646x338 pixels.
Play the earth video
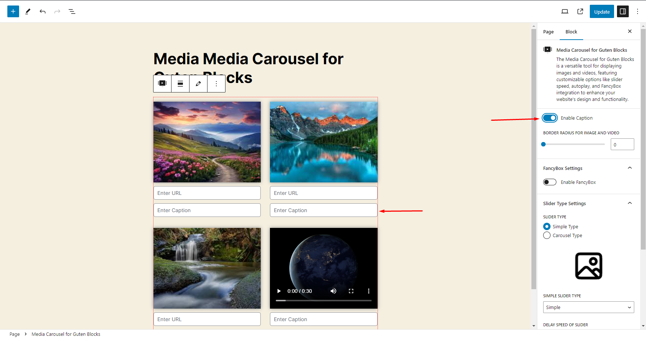tap(279, 291)
